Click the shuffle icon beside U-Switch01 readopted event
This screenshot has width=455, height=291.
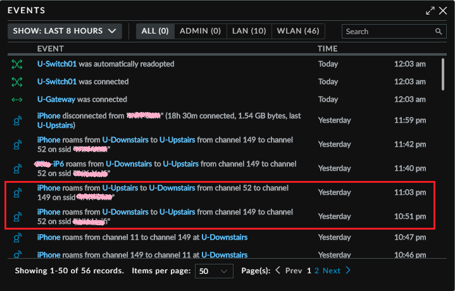click(17, 64)
